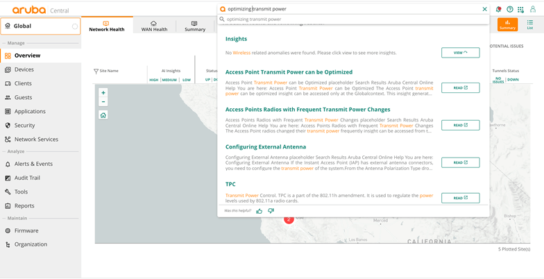Open the notifications bell icon
Screen dimensions: 544x279
coord(498,9)
